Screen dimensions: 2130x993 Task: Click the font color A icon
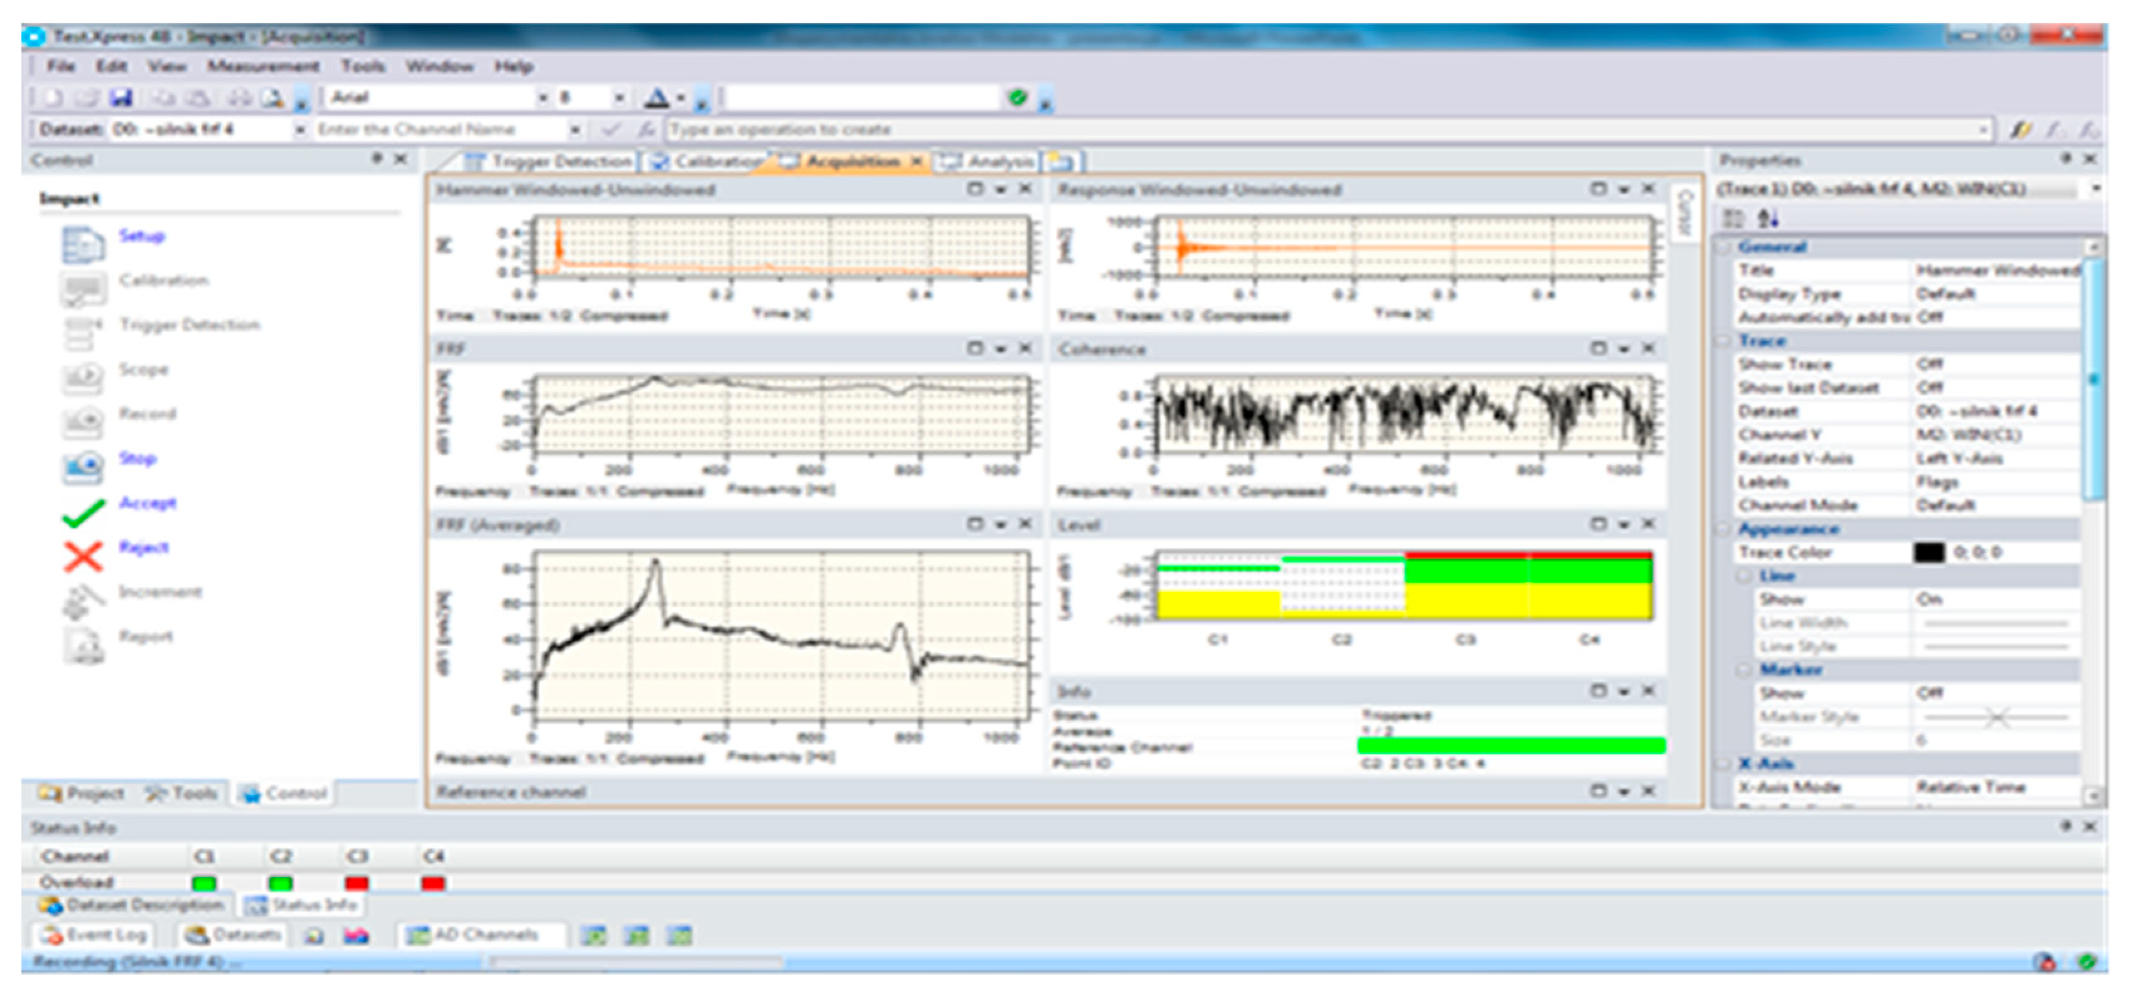coord(657,97)
